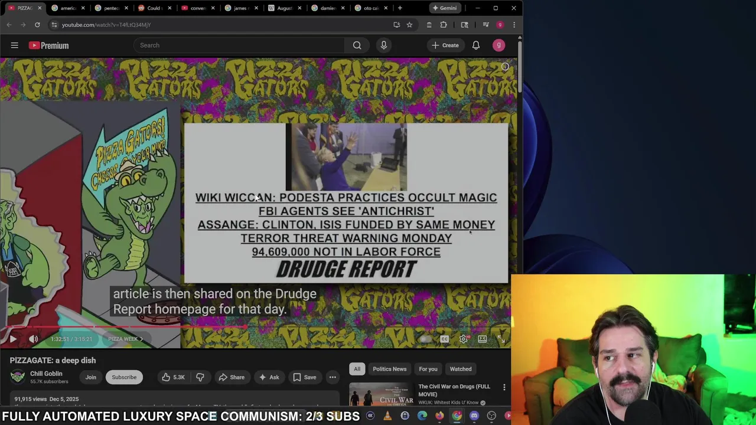The width and height of the screenshot is (756, 425).
Task: Focus the YouTube search field
Action: click(x=239, y=45)
